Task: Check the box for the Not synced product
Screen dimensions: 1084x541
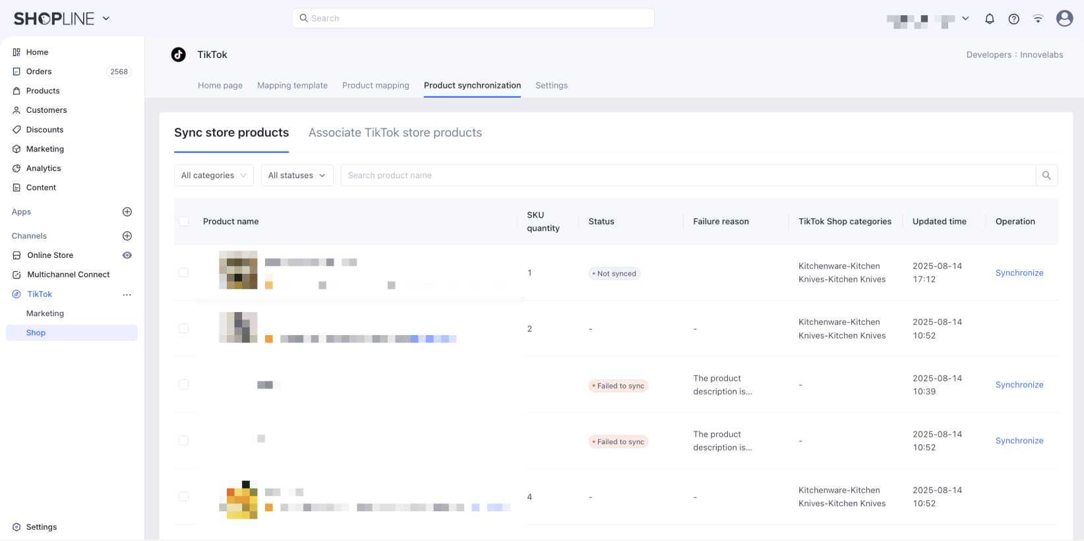Action: (x=184, y=272)
